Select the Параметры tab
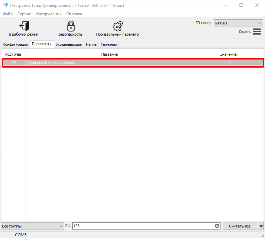 (x=42, y=44)
